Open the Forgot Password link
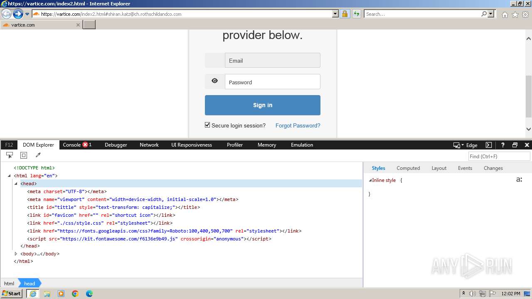Screen dimensions: 532x299 pyautogui.click(x=298, y=125)
